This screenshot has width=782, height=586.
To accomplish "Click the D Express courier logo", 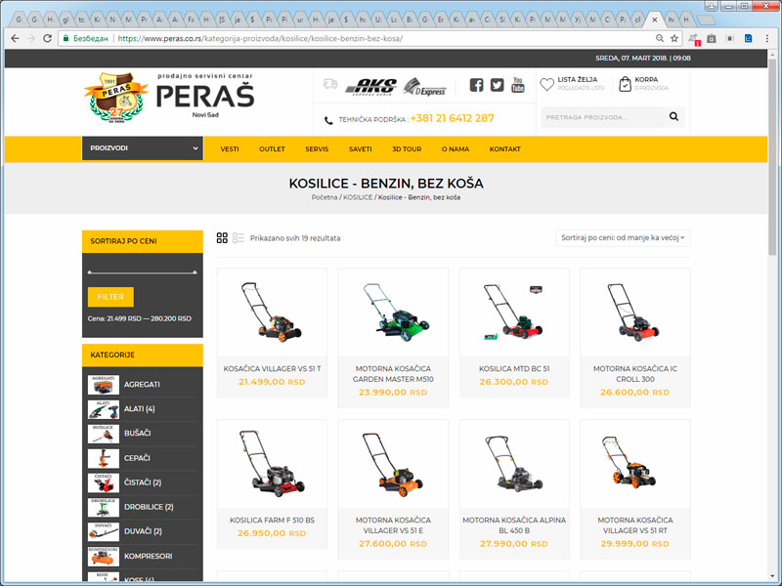I will click(x=424, y=87).
